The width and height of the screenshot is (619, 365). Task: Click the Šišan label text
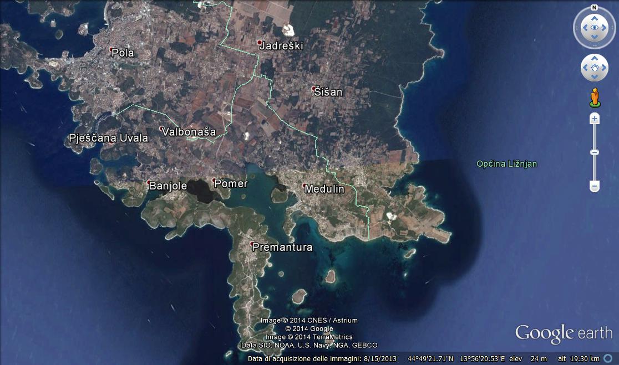[328, 92]
